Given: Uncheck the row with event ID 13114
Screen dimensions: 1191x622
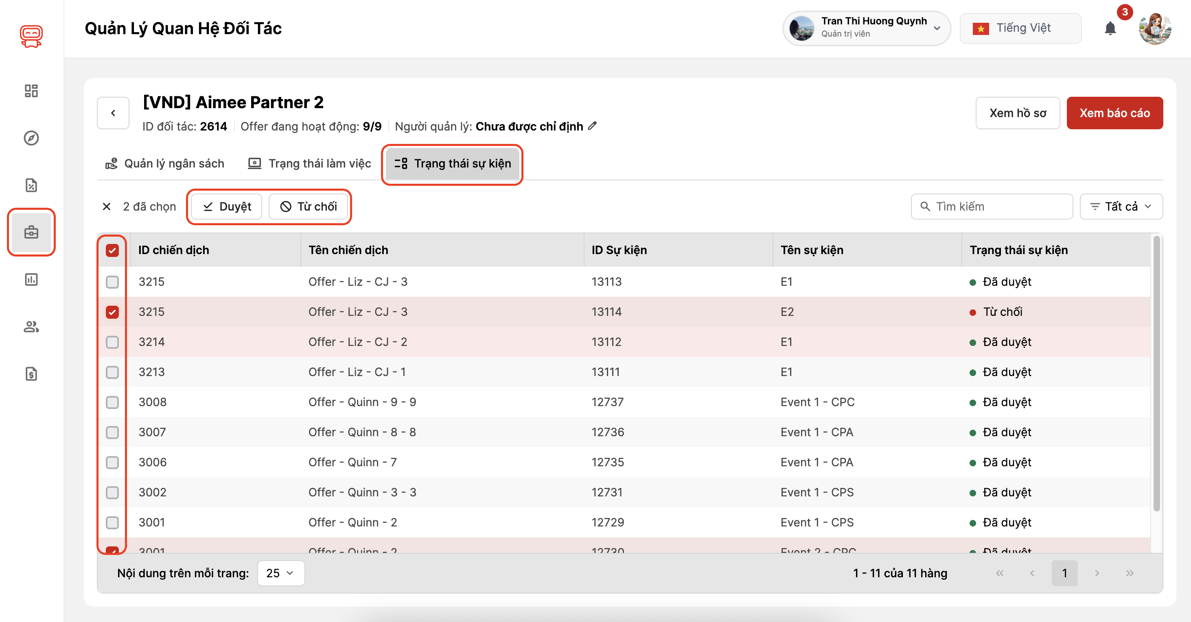Looking at the screenshot, I should coord(112,312).
